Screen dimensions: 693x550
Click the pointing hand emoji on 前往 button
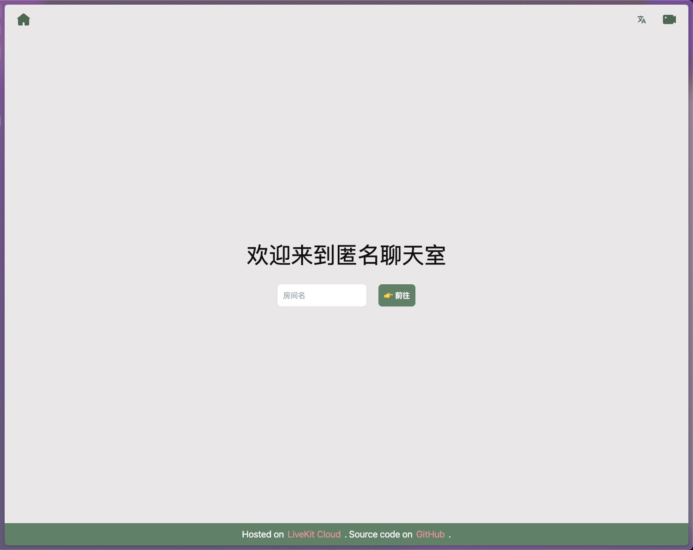388,295
